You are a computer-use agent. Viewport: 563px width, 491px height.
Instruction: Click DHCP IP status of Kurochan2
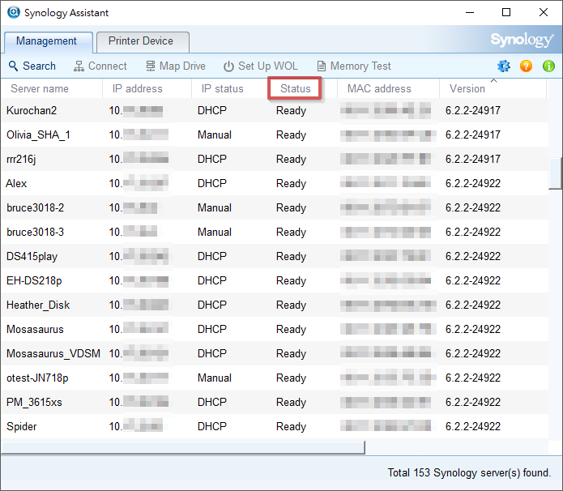pyautogui.click(x=212, y=110)
